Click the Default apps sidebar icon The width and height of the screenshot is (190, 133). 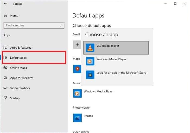click(5, 58)
